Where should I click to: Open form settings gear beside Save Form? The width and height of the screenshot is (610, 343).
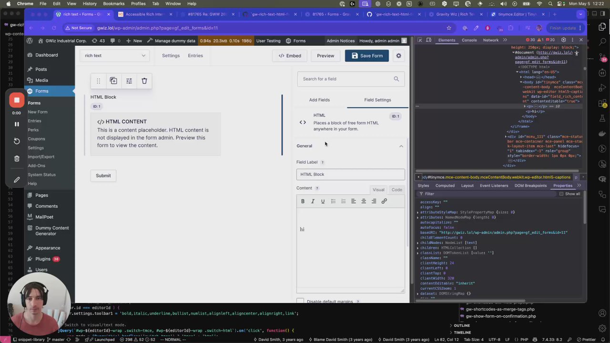tap(398, 56)
